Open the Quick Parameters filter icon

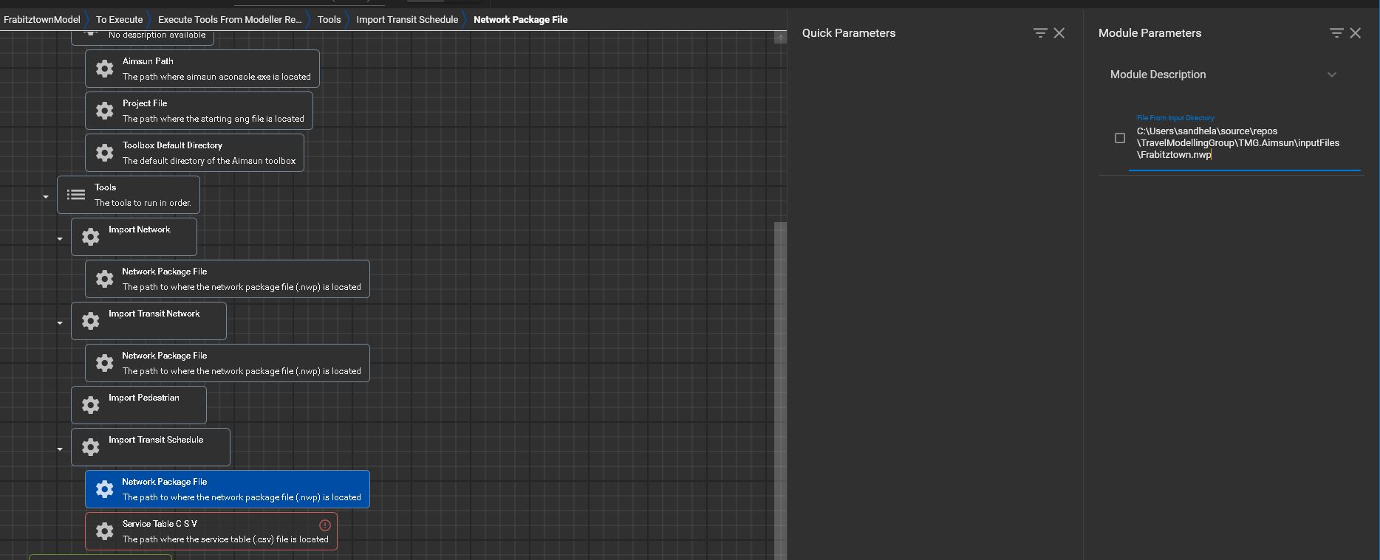(x=1040, y=33)
